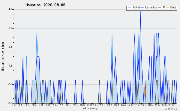Click the '6 h' x-axis label
This screenshot has height=111, width=180.
pos(55,105)
